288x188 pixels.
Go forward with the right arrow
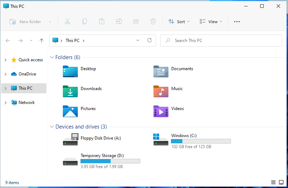tap(20, 41)
